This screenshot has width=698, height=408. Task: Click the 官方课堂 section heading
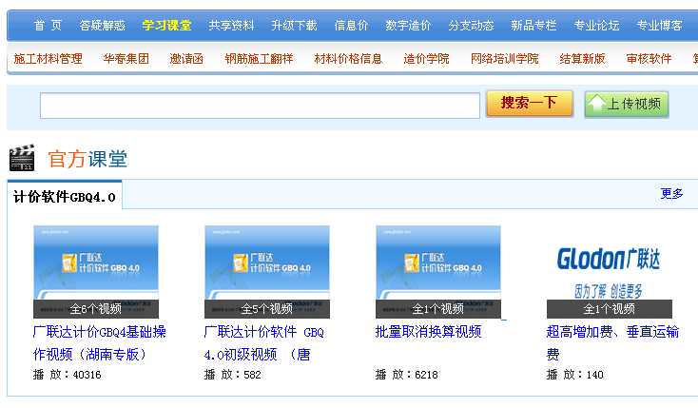tap(87, 159)
